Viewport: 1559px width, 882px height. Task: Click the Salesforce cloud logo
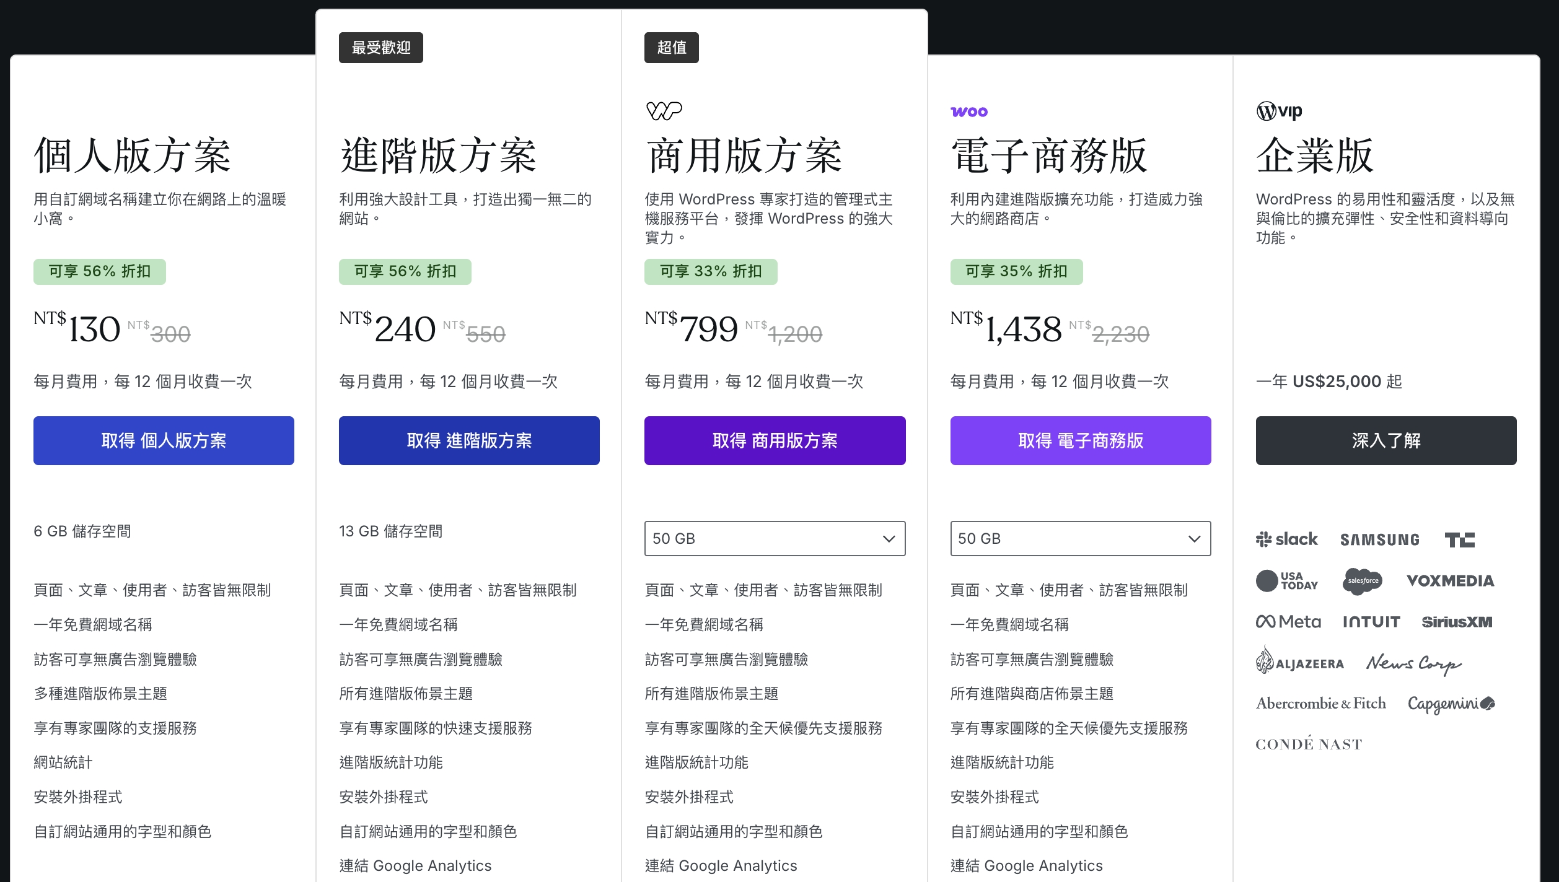coord(1363,581)
